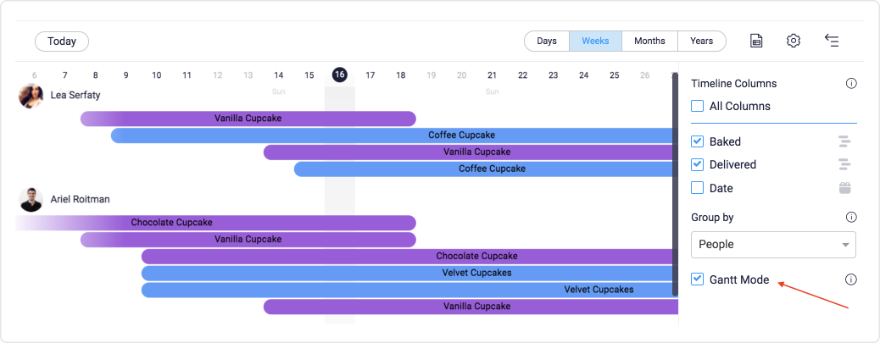Enable the All Columns checkbox
The height and width of the screenshot is (343, 880).
click(x=698, y=106)
